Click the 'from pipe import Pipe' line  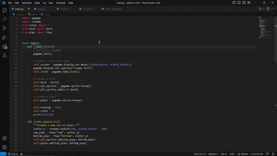point(37,32)
